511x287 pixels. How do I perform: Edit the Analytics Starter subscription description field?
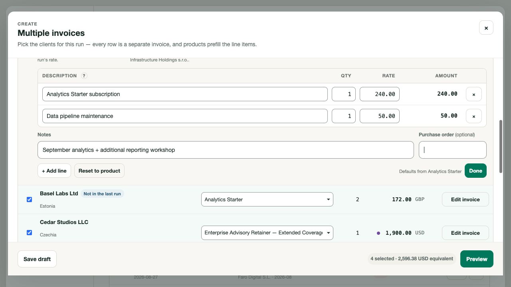point(185,94)
